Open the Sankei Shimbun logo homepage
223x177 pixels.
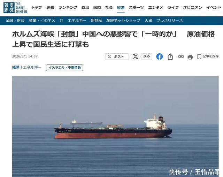15,8
